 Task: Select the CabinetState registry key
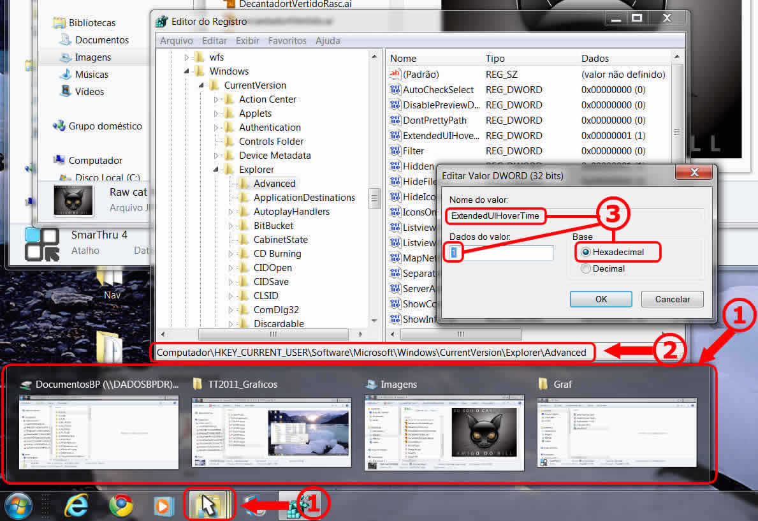[x=281, y=240]
